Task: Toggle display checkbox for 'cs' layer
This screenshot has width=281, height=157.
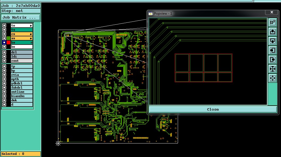Action: coord(4,34)
